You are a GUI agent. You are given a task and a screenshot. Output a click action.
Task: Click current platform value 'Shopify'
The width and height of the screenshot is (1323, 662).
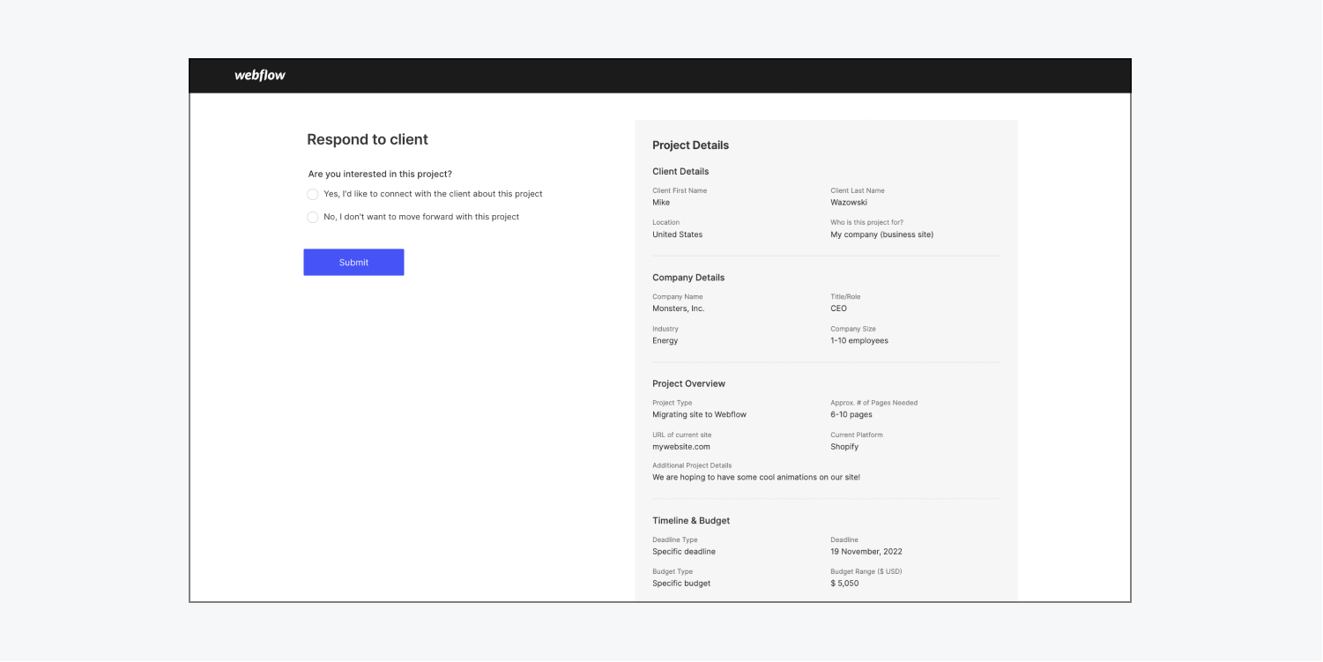point(844,447)
